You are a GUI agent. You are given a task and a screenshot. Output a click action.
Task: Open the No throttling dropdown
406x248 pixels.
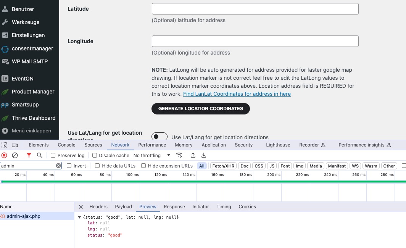[152, 155]
